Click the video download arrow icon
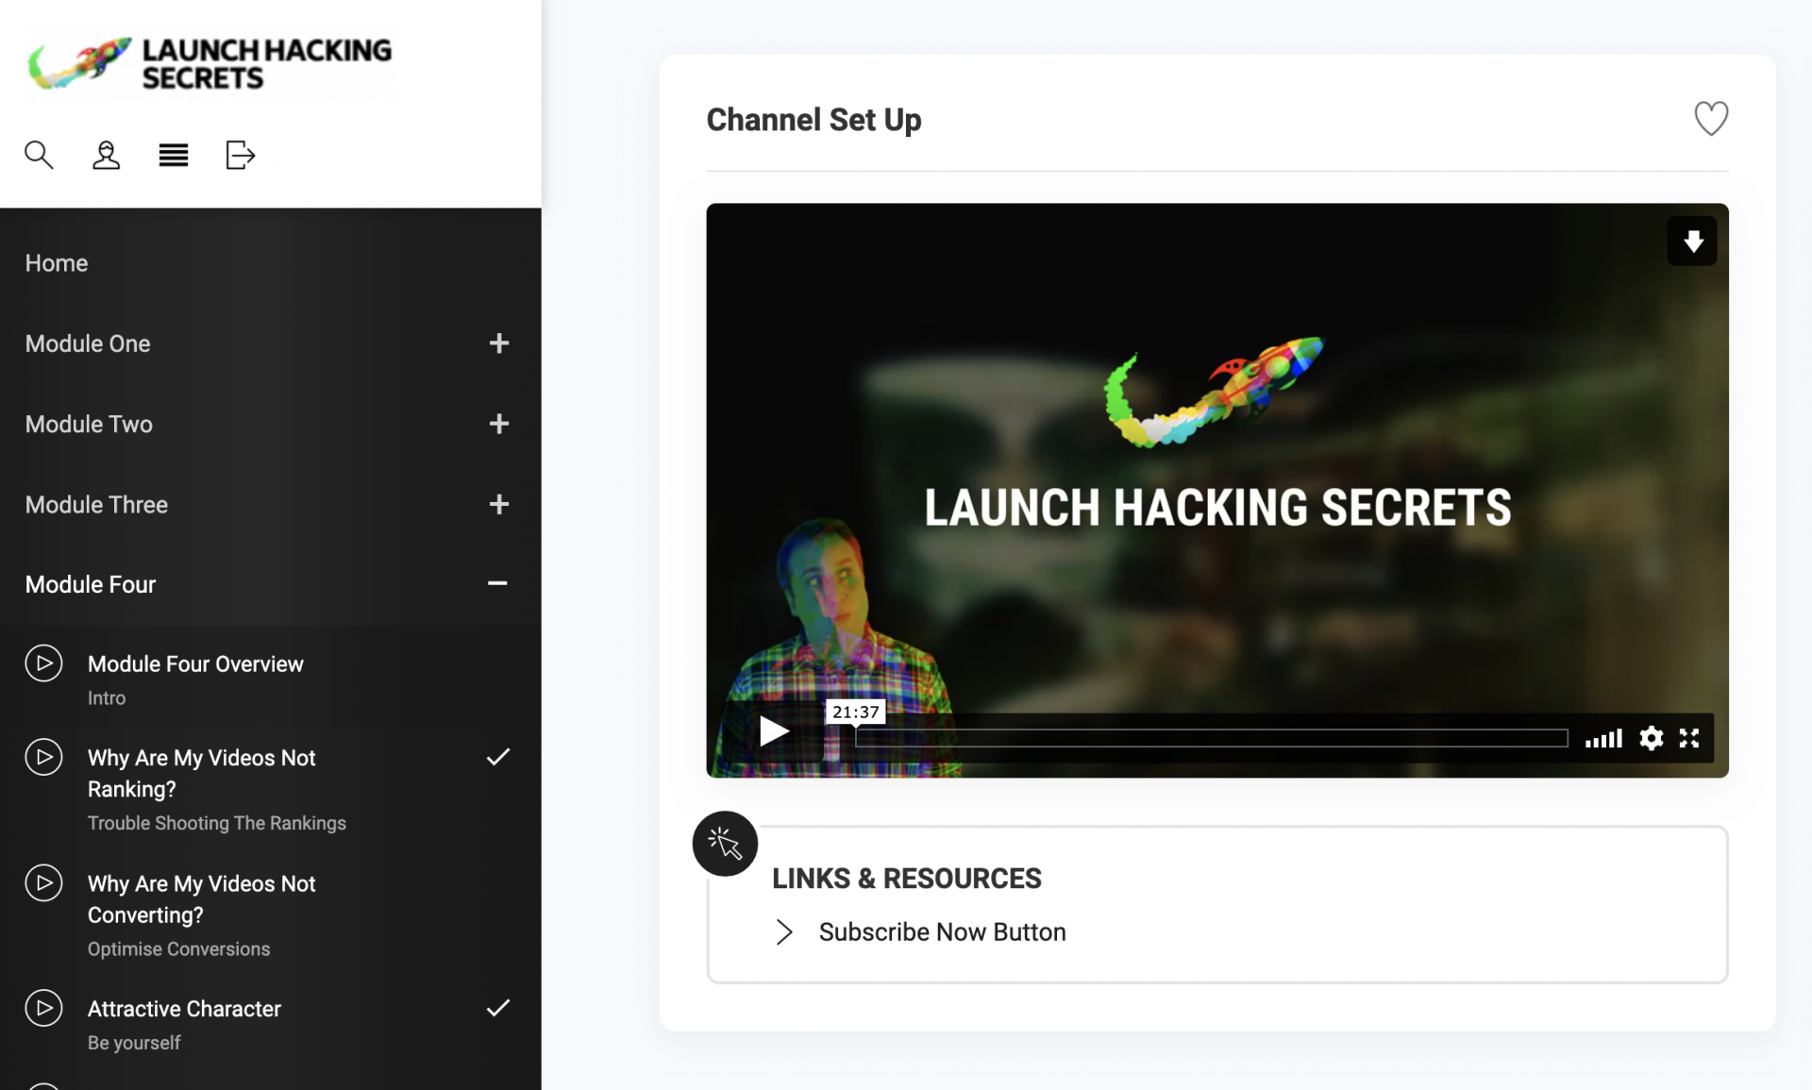This screenshot has height=1090, width=1812. pos(1693,242)
